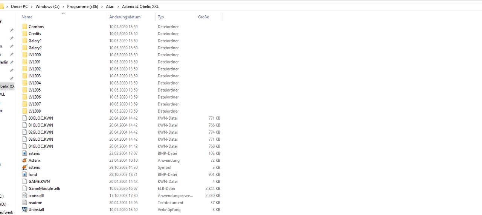Go to Windows (C:) in breadcrumb
Screen dimensions: 482x215
click(x=48, y=6)
